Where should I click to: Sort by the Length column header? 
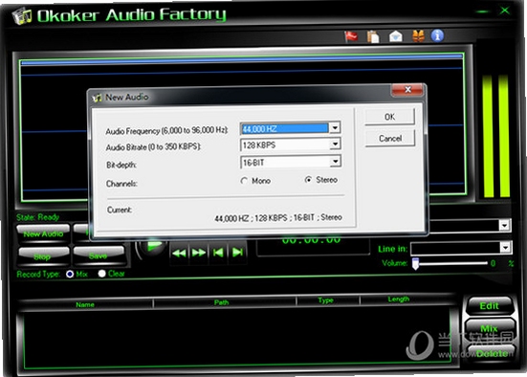point(399,299)
